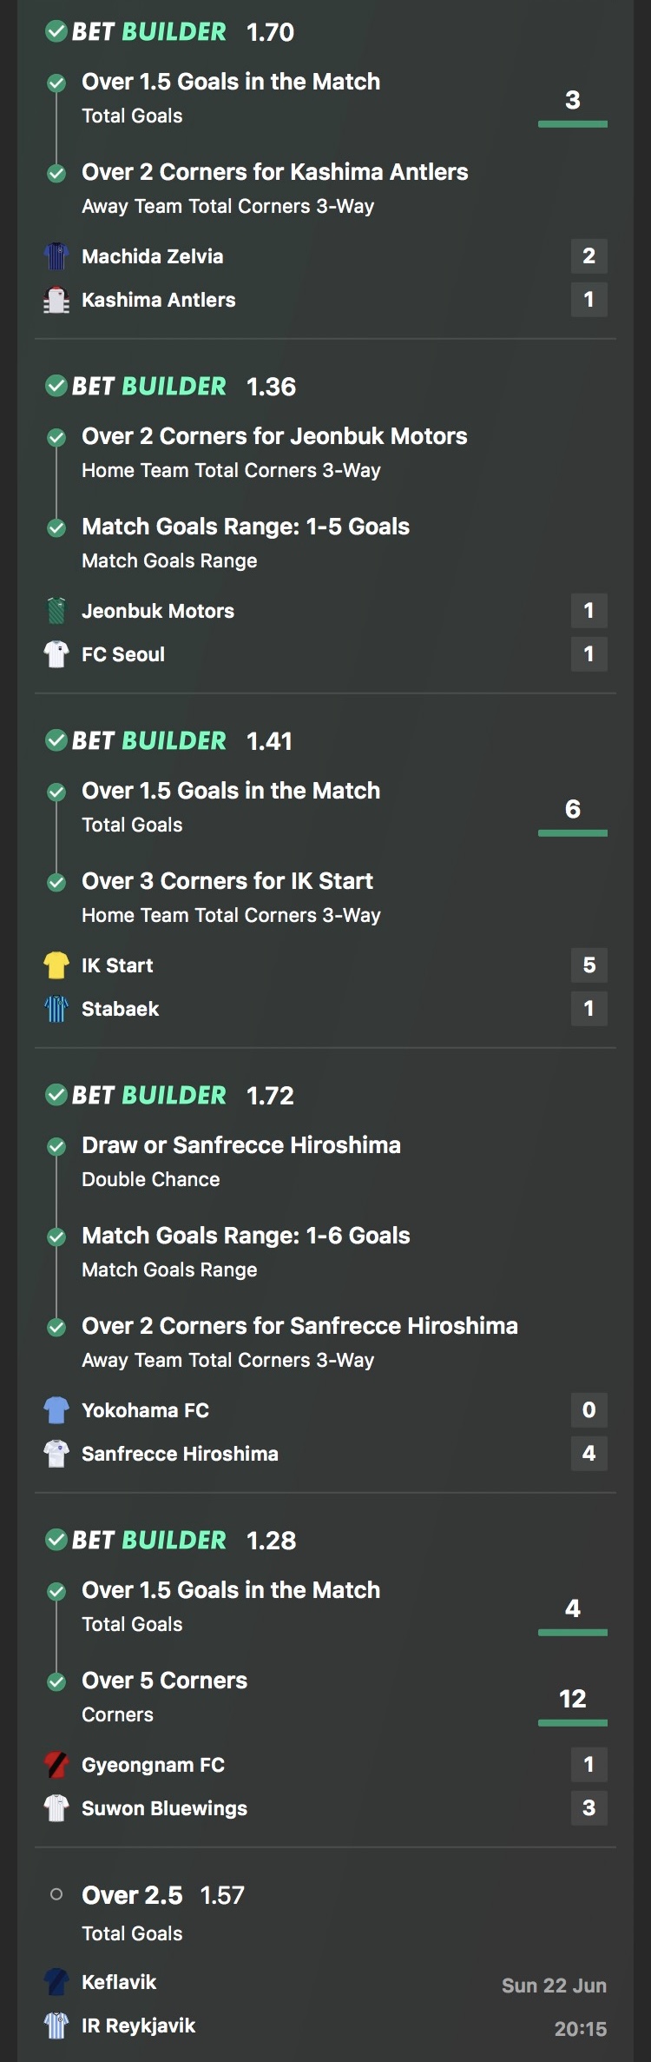Open the Bet Builder 1.36 header

pyautogui.click(x=170, y=387)
